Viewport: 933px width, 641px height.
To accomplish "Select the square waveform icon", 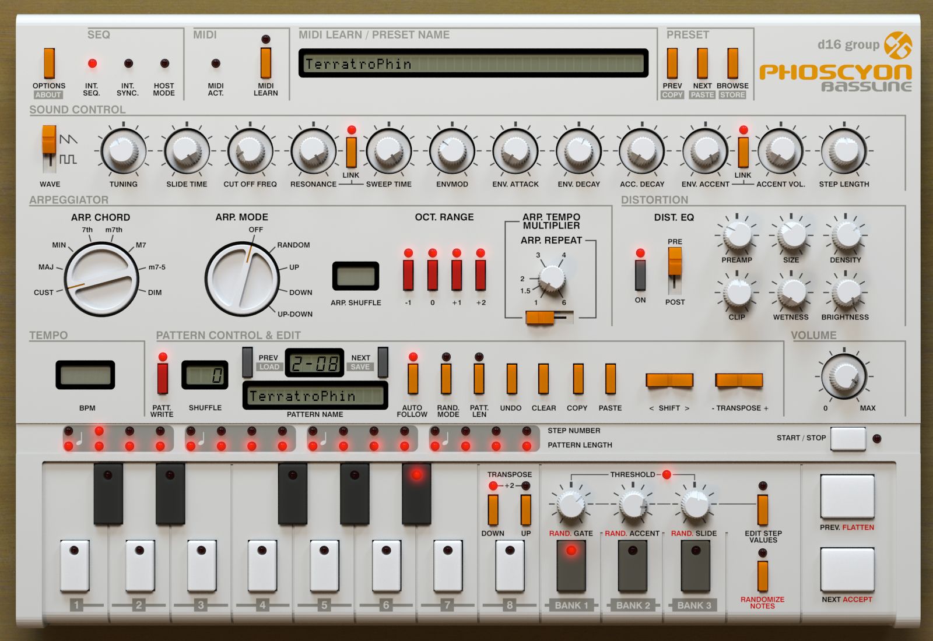I will (x=68, y=159).
